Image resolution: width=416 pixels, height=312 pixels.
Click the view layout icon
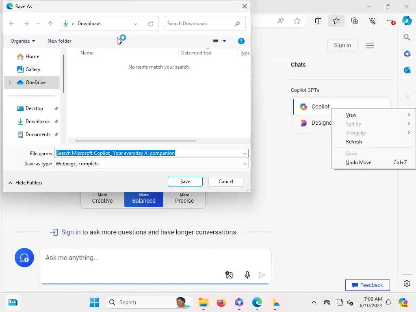(x=216, y=41)
